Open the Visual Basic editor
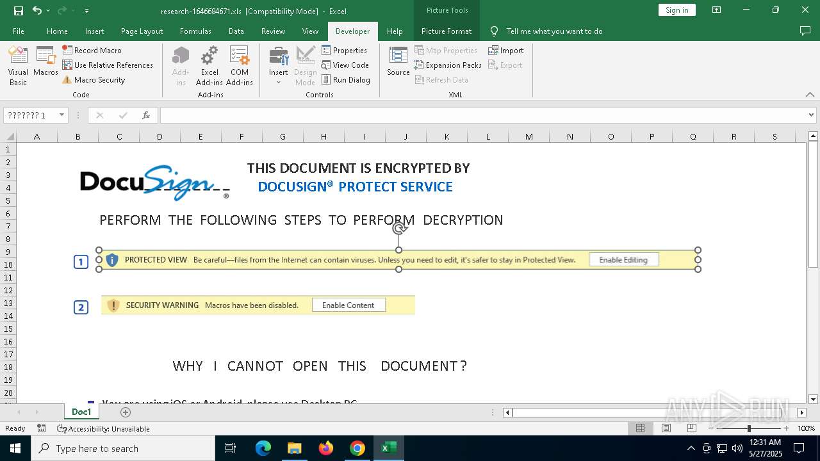 click(x=18, y=67)
